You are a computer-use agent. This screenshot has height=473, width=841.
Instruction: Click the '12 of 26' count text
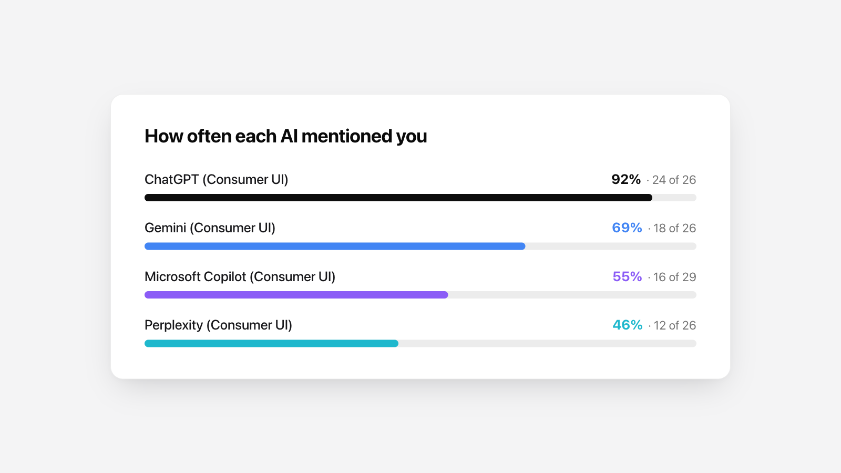click(675, 326)
